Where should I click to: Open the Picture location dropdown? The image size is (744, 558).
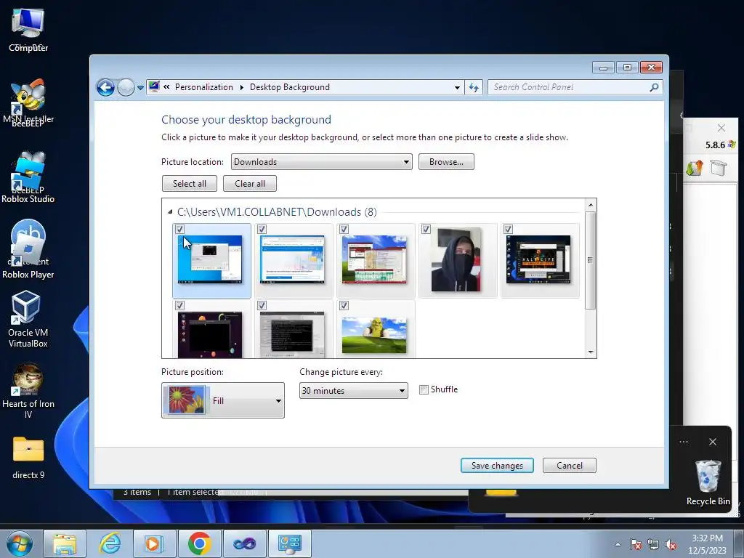coord(321,162)
